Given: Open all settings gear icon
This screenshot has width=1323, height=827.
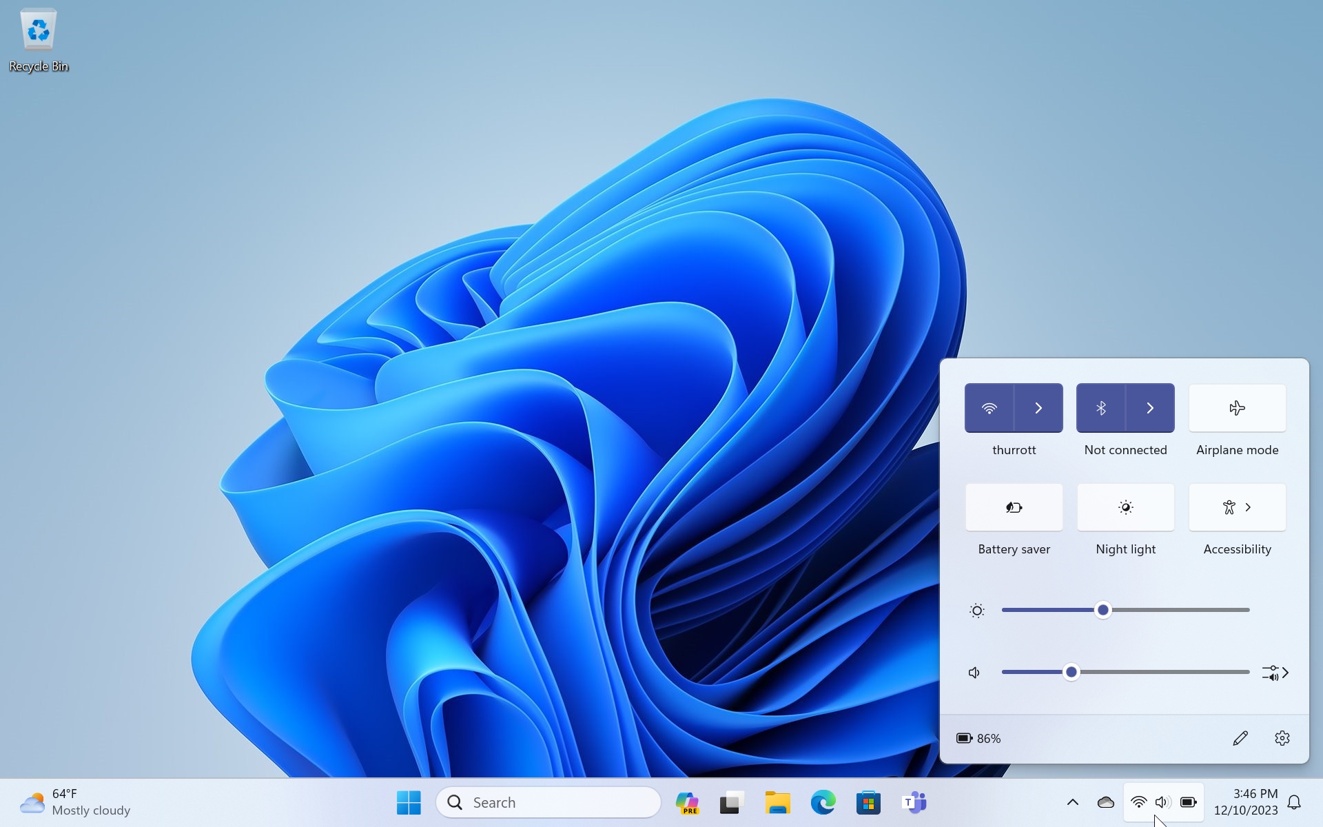Looking at the screenshot, I should click(1282, 738).
